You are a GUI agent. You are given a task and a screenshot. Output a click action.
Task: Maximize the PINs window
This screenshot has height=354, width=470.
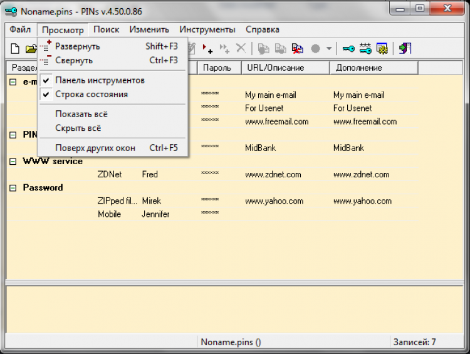420,8
